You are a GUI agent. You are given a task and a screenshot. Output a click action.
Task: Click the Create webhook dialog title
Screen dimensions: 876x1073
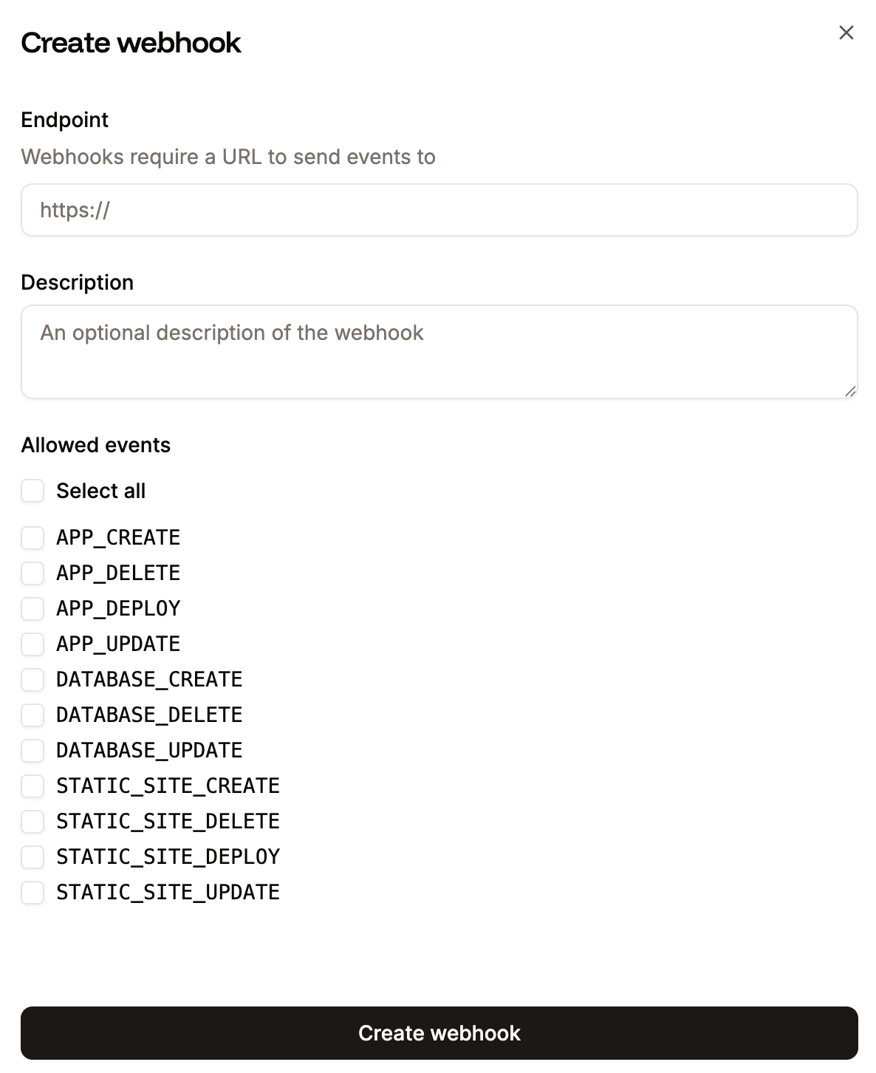[131, 43]
